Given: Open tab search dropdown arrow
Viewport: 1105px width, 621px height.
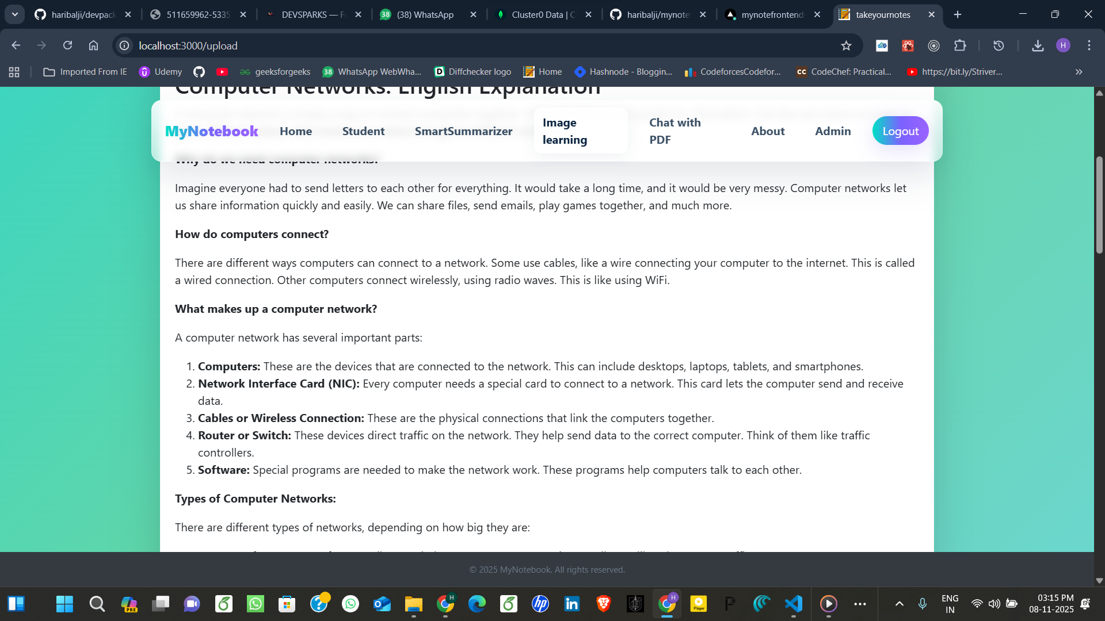Looking at the screenshot, I should point(15,14).
